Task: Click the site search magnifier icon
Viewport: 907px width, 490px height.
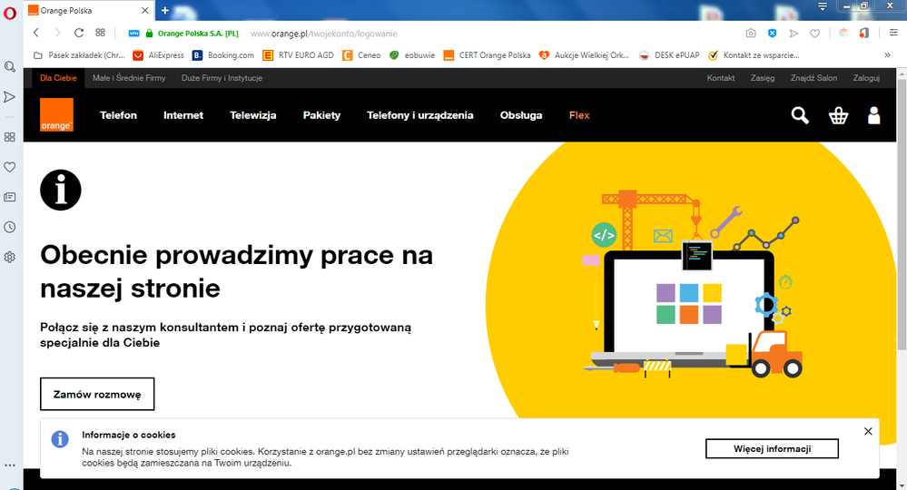Action: 800,115
